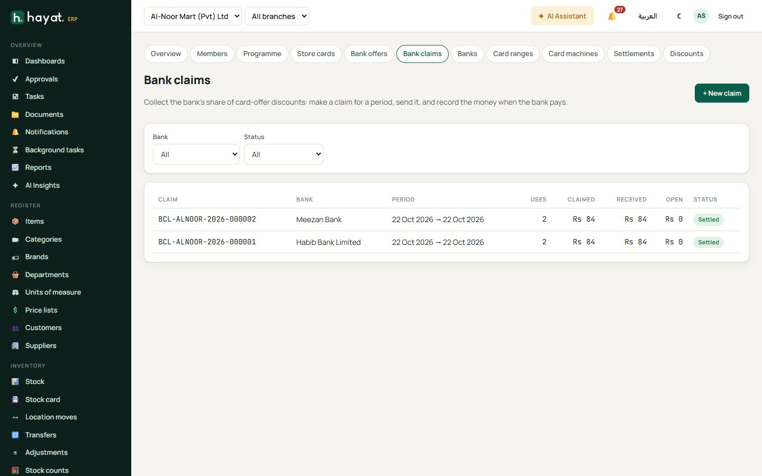The image size is (762, 476).
Task: Open the All branches dropdown
Action: pyautogui.click(x=277, y=16)
